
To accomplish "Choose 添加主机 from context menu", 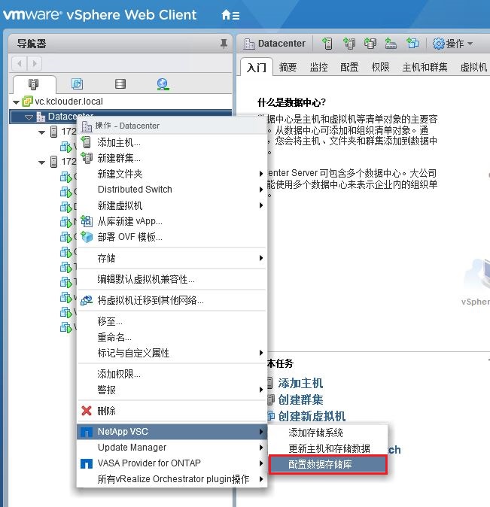I will (x=172, y=142).
